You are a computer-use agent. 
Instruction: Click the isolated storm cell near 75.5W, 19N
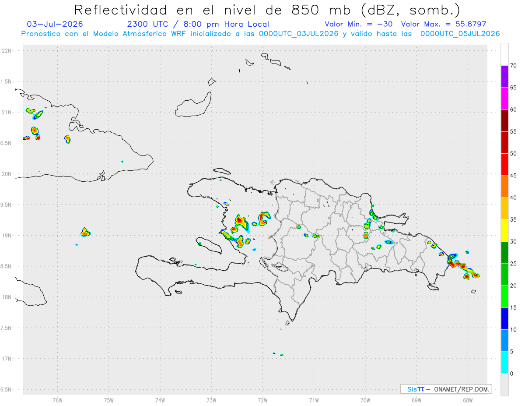point(85,232)
